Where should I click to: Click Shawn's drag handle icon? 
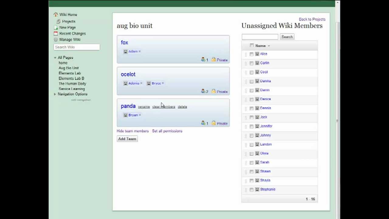(246, 172)
